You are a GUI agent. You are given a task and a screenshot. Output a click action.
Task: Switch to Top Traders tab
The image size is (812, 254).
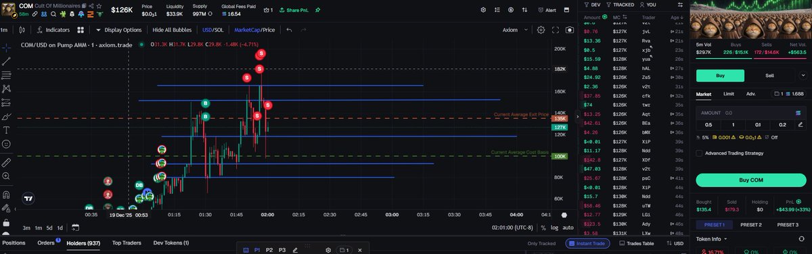(x=127, y=243)
